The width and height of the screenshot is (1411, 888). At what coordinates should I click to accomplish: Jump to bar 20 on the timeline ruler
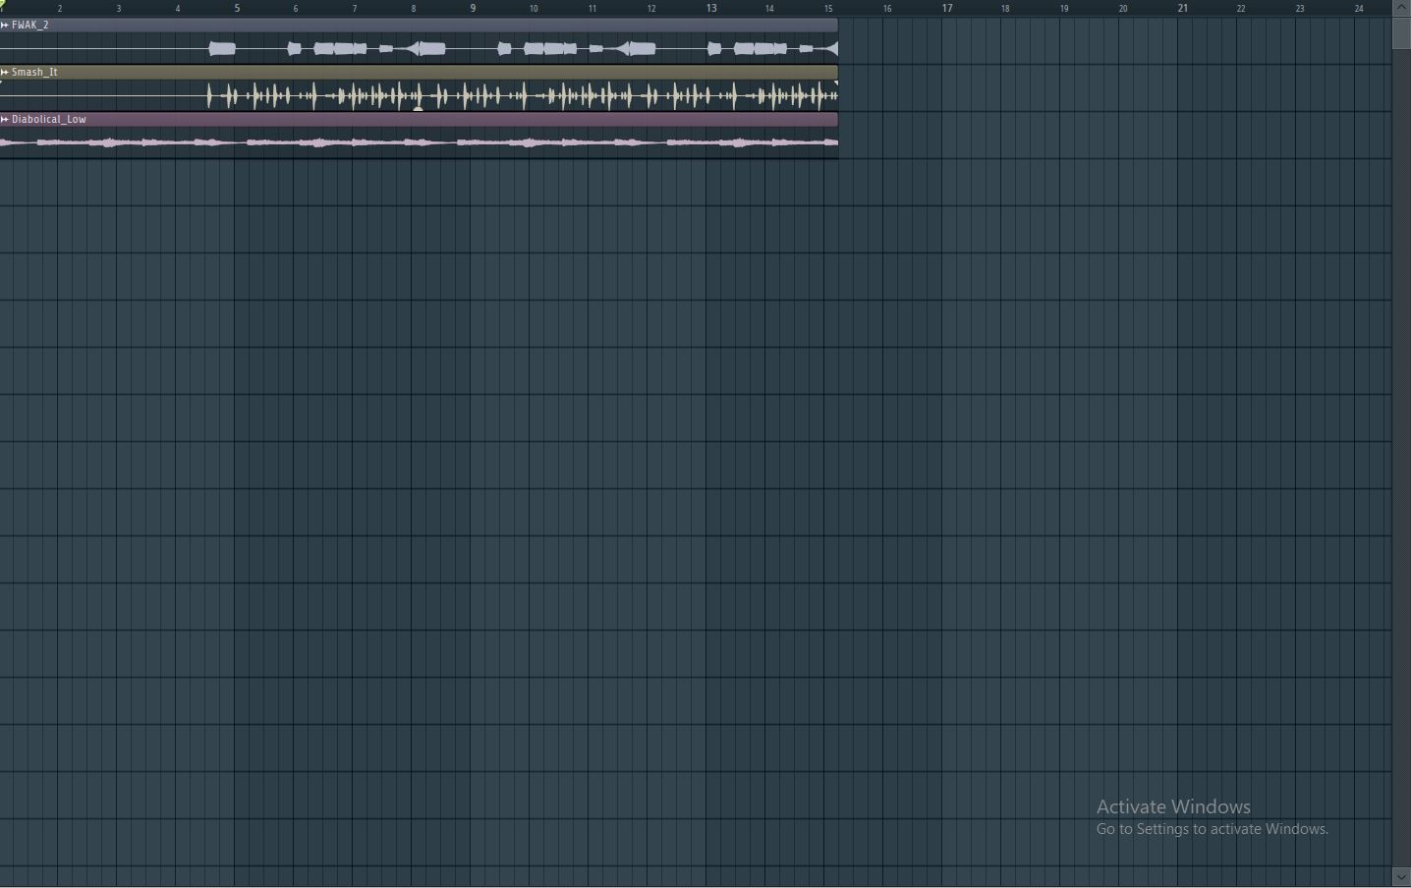1123,8
